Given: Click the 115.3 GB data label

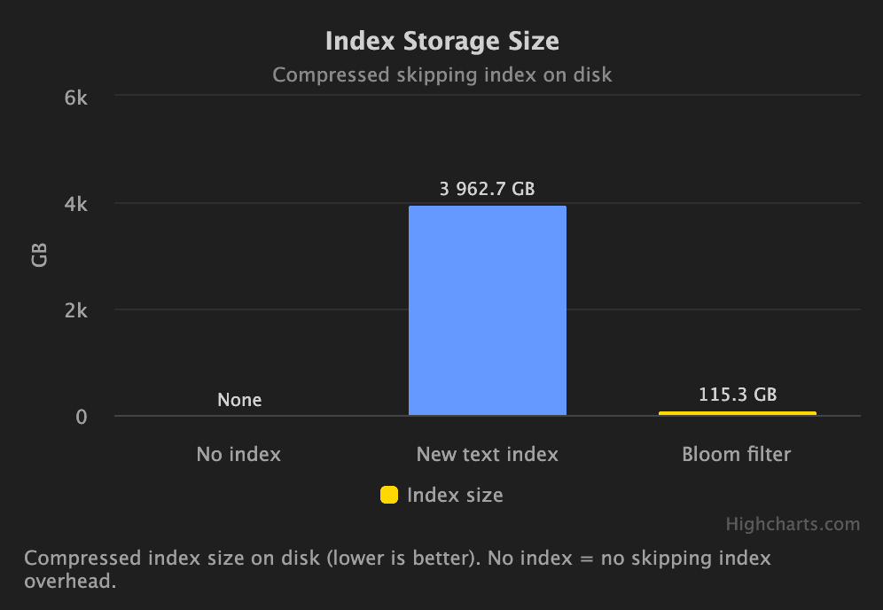Looking at the screenshot, I should point(738,395).
